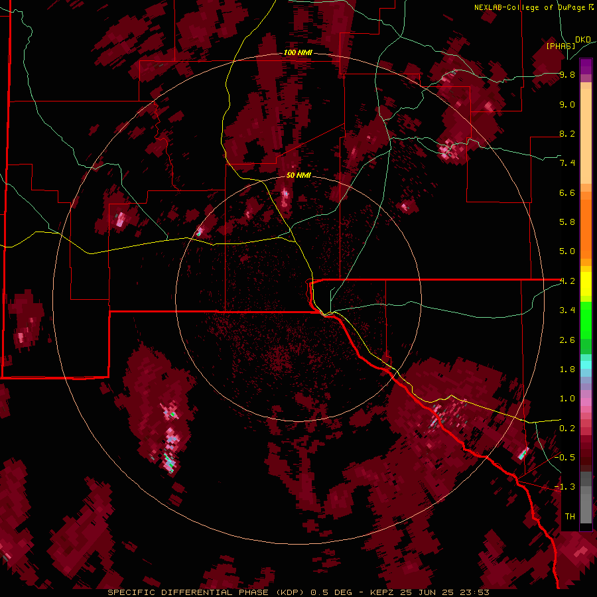Click the '1.8' value on the color scale
597x597 pixels.
[567, 369]
